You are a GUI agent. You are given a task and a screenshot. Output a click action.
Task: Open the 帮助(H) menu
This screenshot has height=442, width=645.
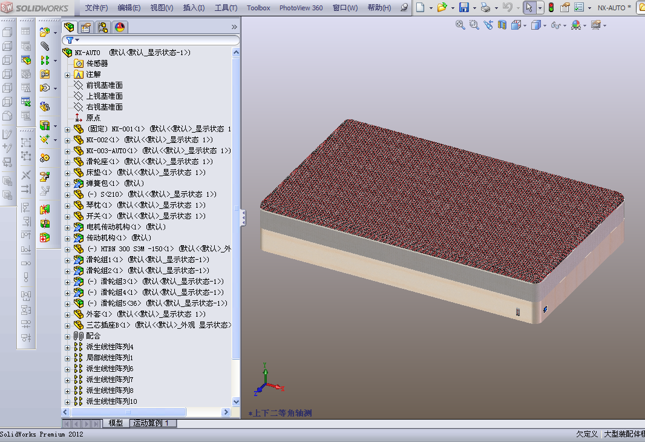(x=379, y=7)
